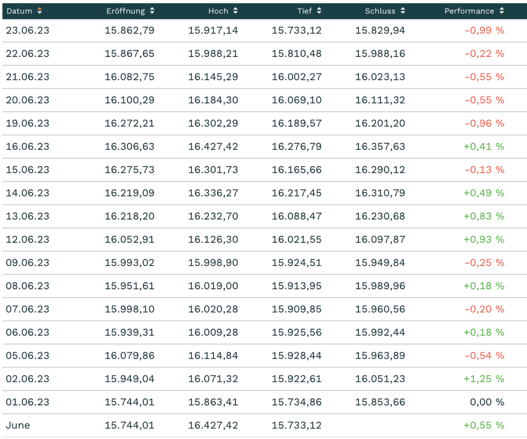Click high value 16.184,30
Image resolution: width=527 pixels, height=439 pixels.
213,100
